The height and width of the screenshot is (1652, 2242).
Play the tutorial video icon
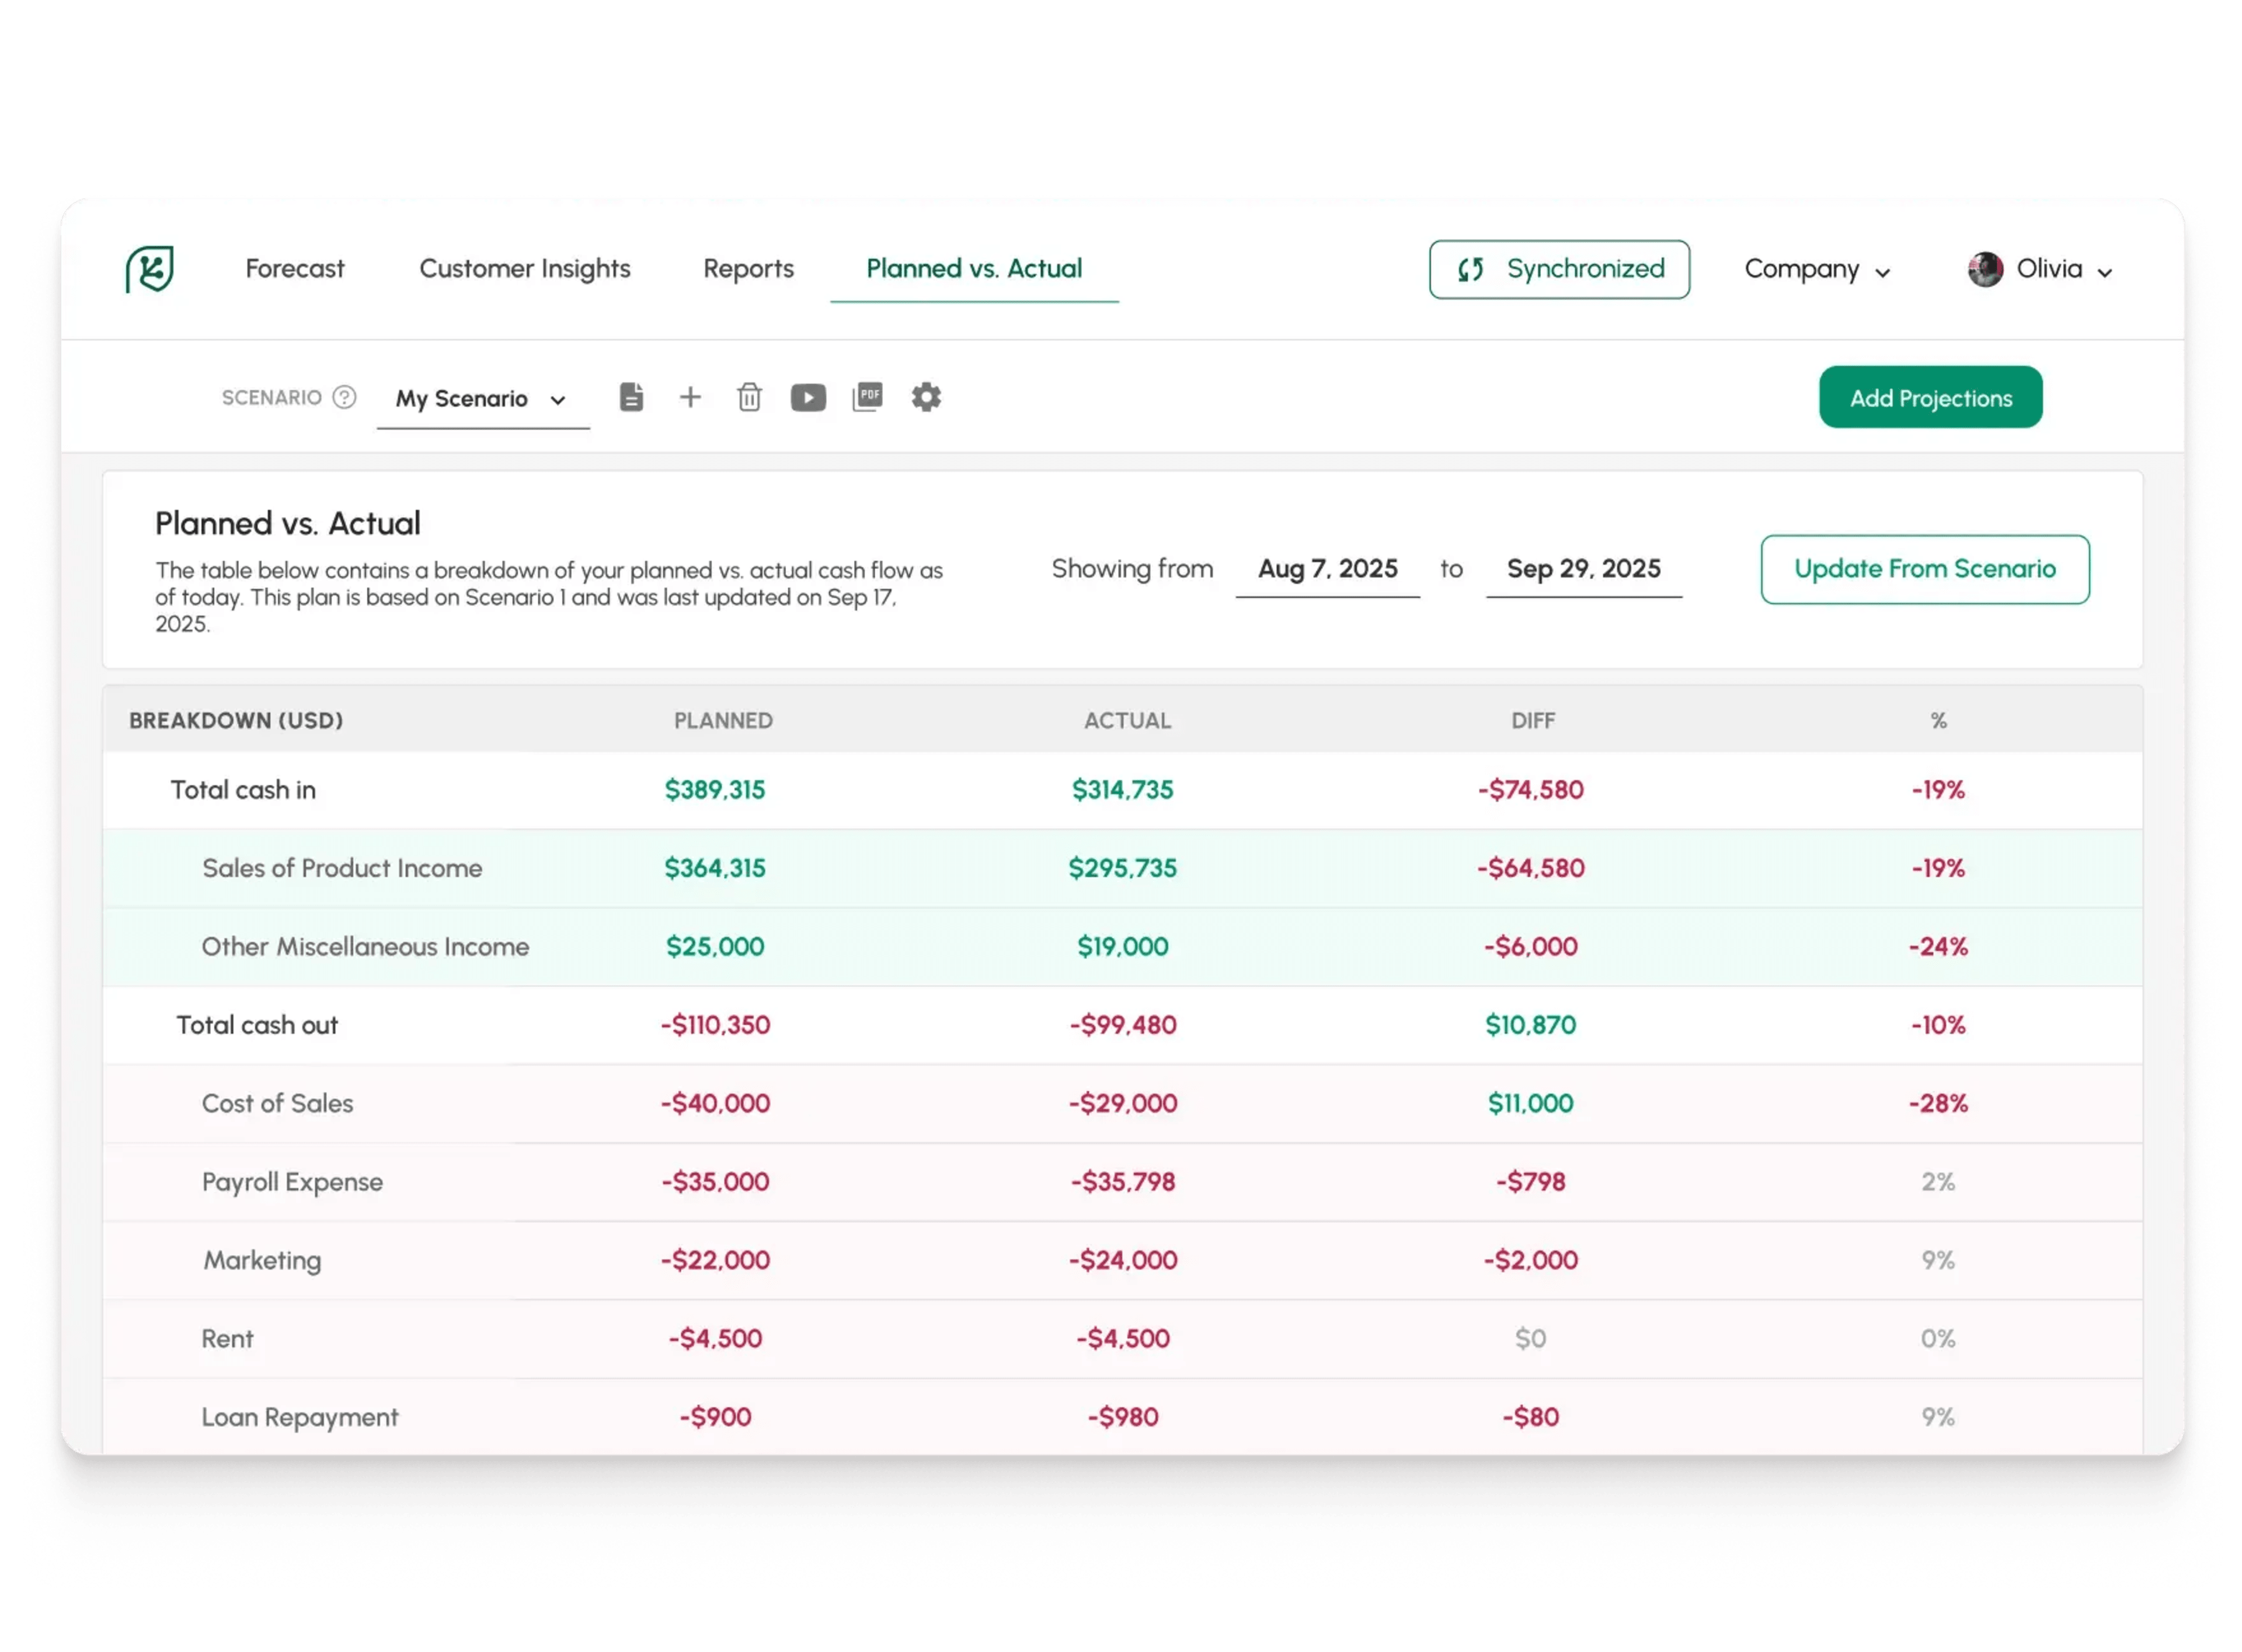[809, 397]
